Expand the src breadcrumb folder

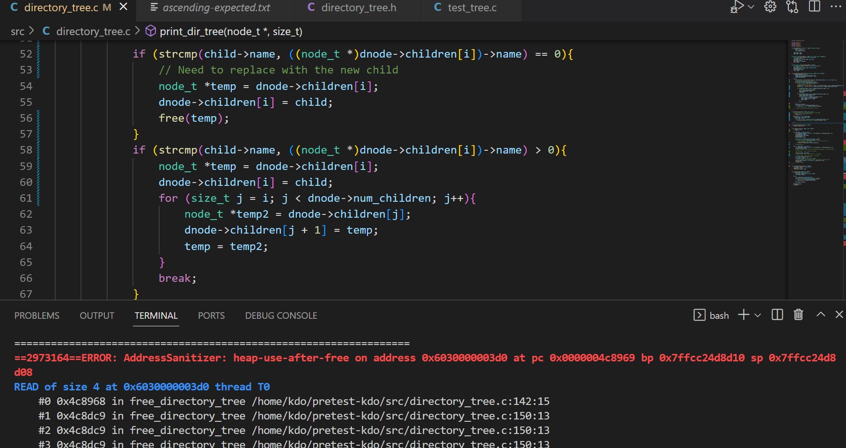[x=17, y=31]
